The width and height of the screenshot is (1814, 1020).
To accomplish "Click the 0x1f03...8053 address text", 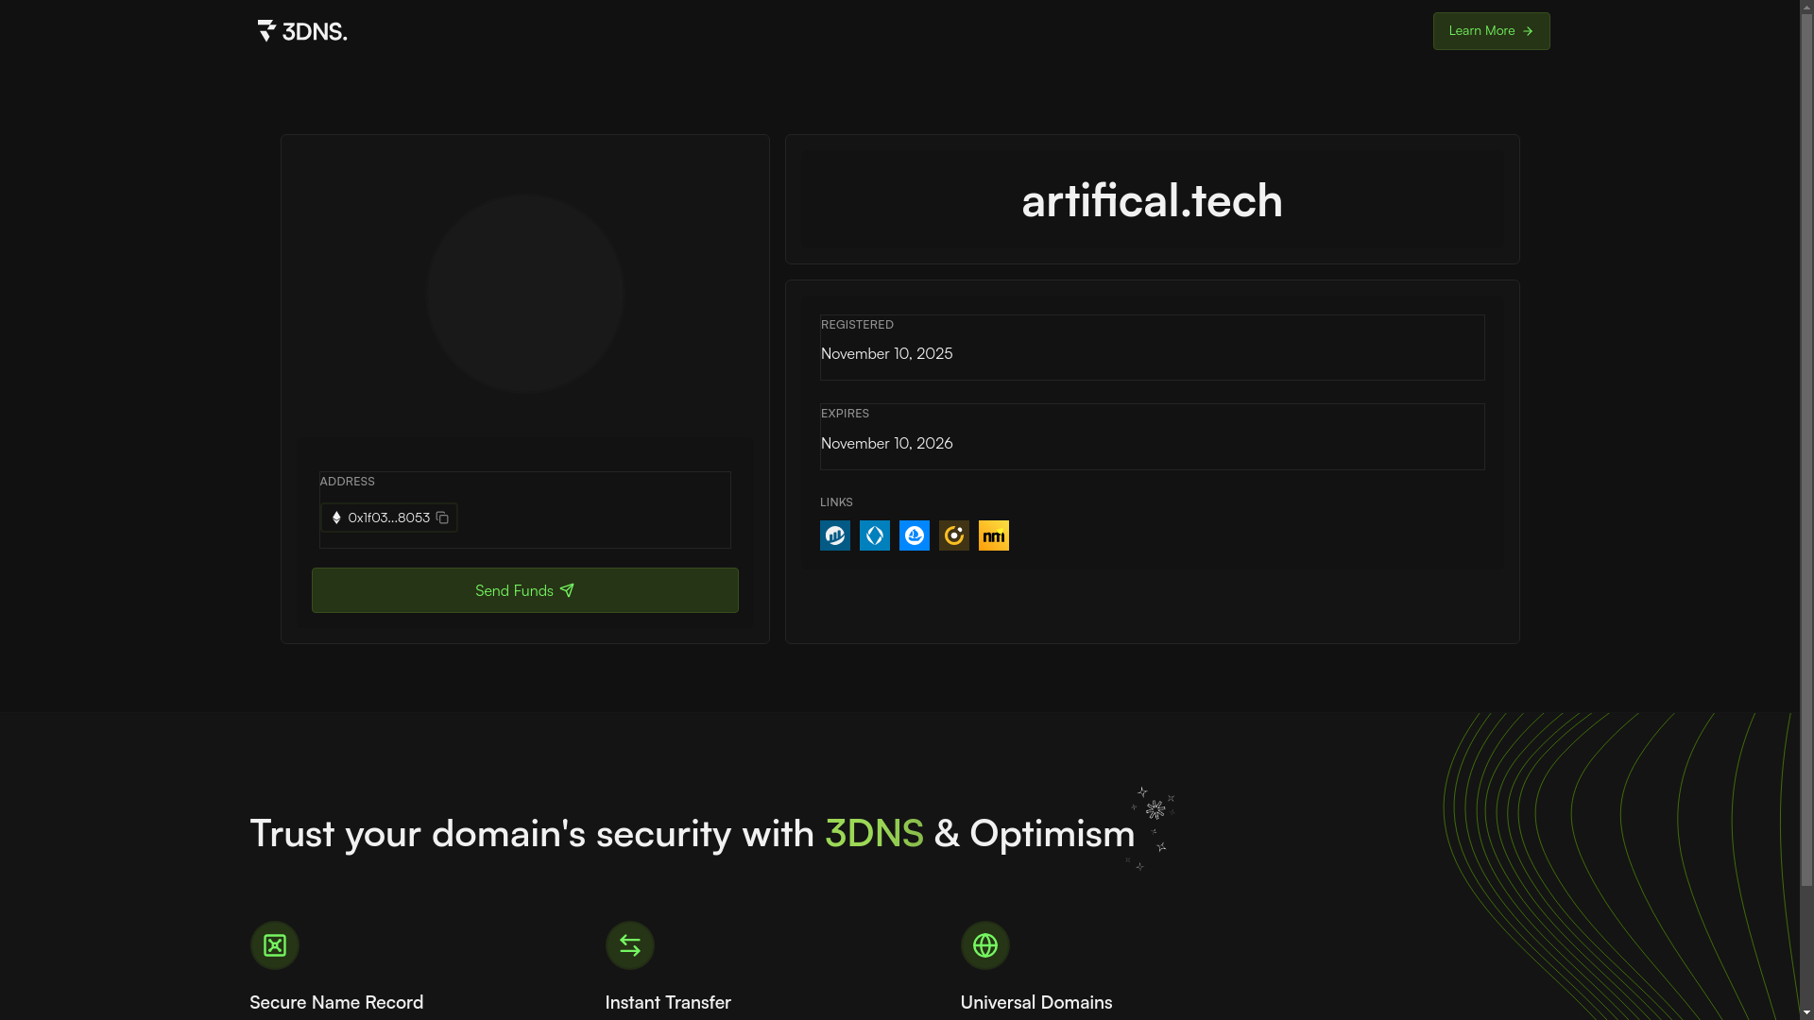I will coord(388,518).
